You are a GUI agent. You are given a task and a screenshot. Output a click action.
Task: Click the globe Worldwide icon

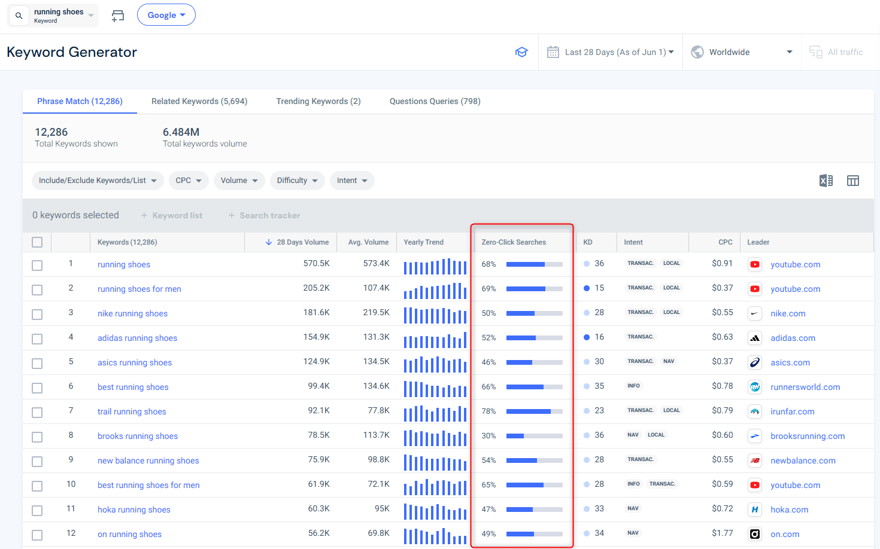tap(697, 52)
